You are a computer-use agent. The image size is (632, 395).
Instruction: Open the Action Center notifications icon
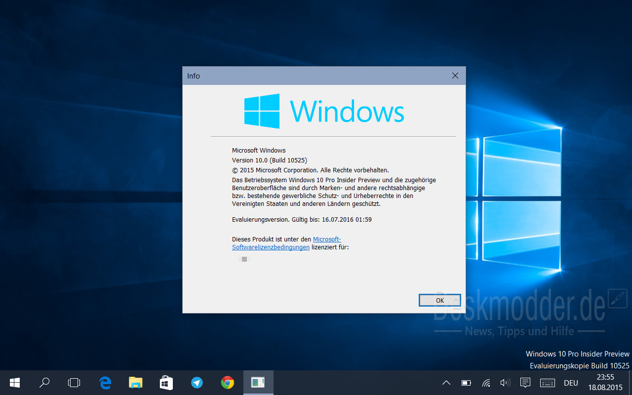pos(525,383)
